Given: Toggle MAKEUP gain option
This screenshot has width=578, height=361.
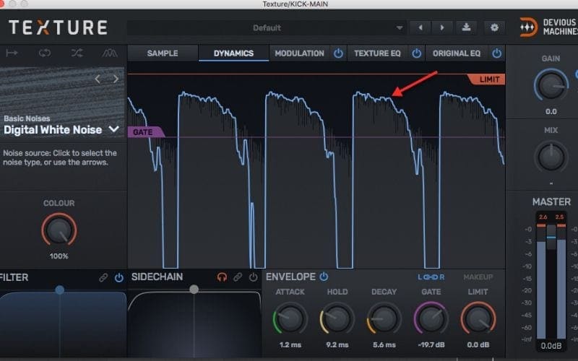Looking at the screenshot, I should pyautogui.click(x=478, y=277).
